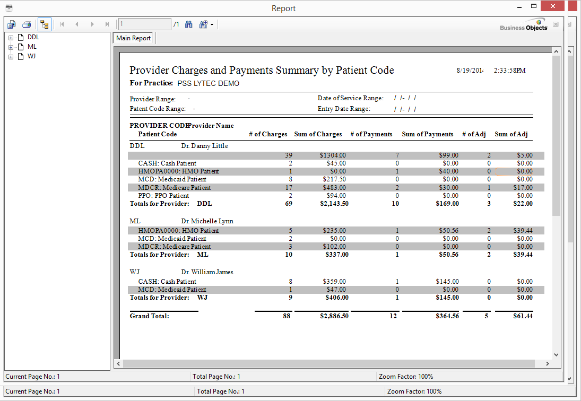Click the page number input field
This screenshot has height=401, width=581.
(x=145, y=24)
